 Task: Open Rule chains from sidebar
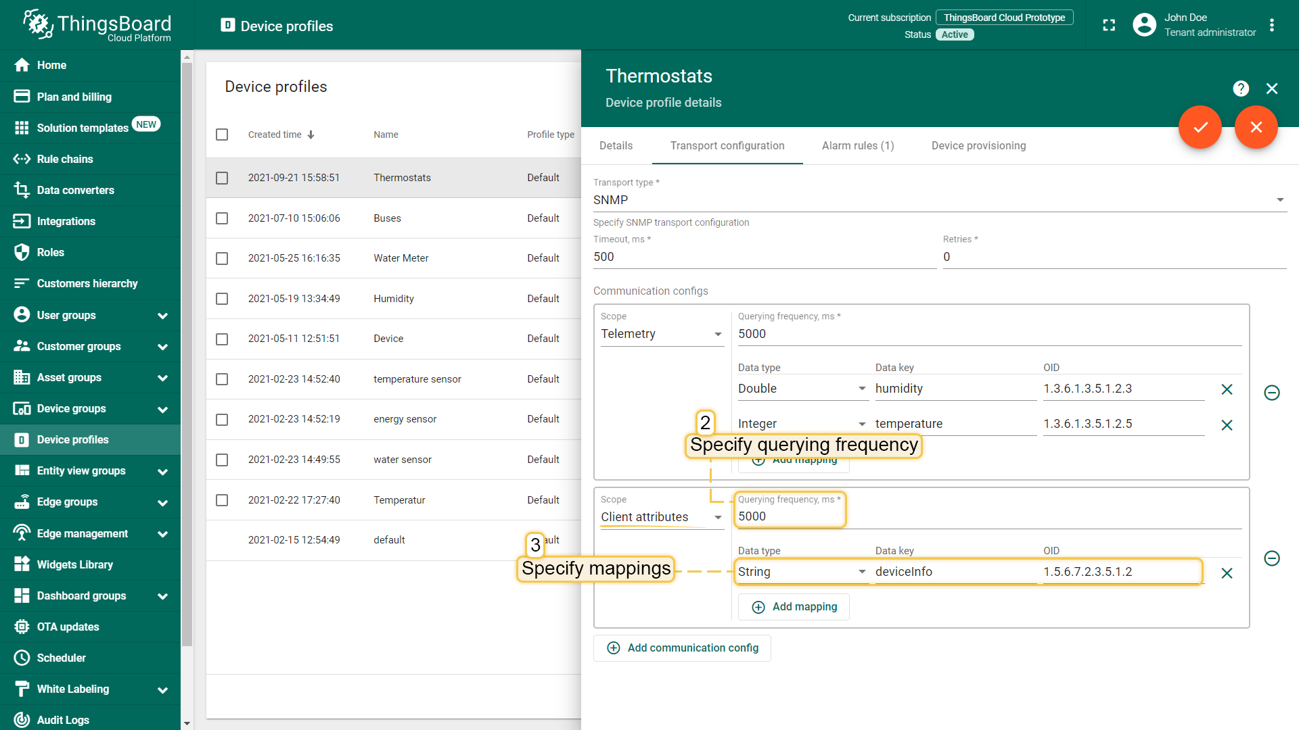65,159
